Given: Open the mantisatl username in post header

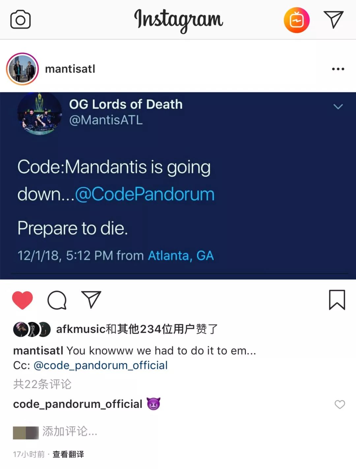Looking at the screenshot, I should (x=70, y=69).
